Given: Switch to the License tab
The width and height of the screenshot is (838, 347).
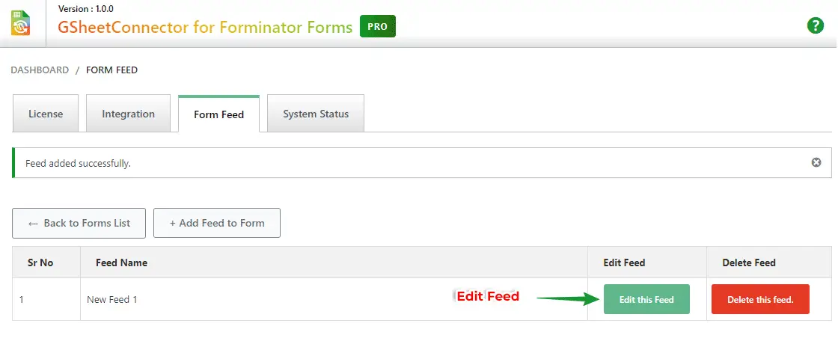Looking at the screenshot, I should tap(46, 114).
